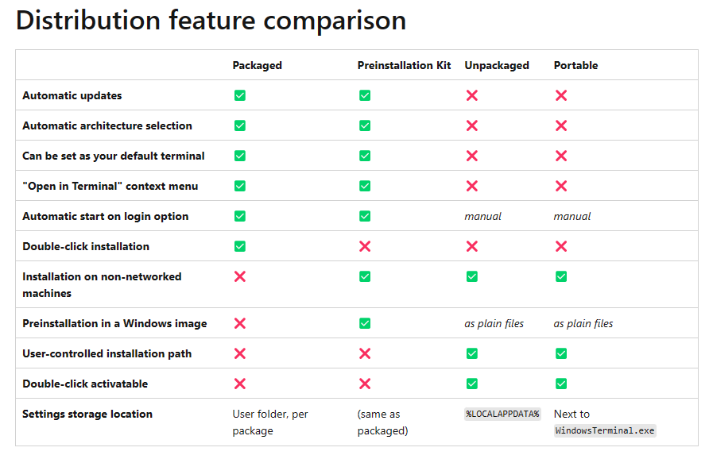Click green check for Packaged automatic updates
709x459 pixels.
click(x=240, y=95)
